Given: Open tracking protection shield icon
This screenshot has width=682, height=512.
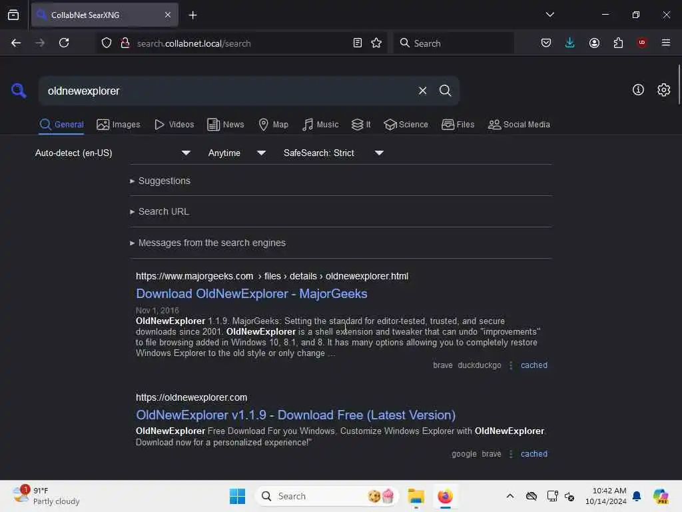Looking at the screenshot, I should [107, 43].
